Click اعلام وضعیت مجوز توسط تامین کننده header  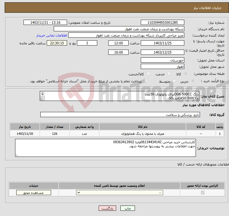119,186
